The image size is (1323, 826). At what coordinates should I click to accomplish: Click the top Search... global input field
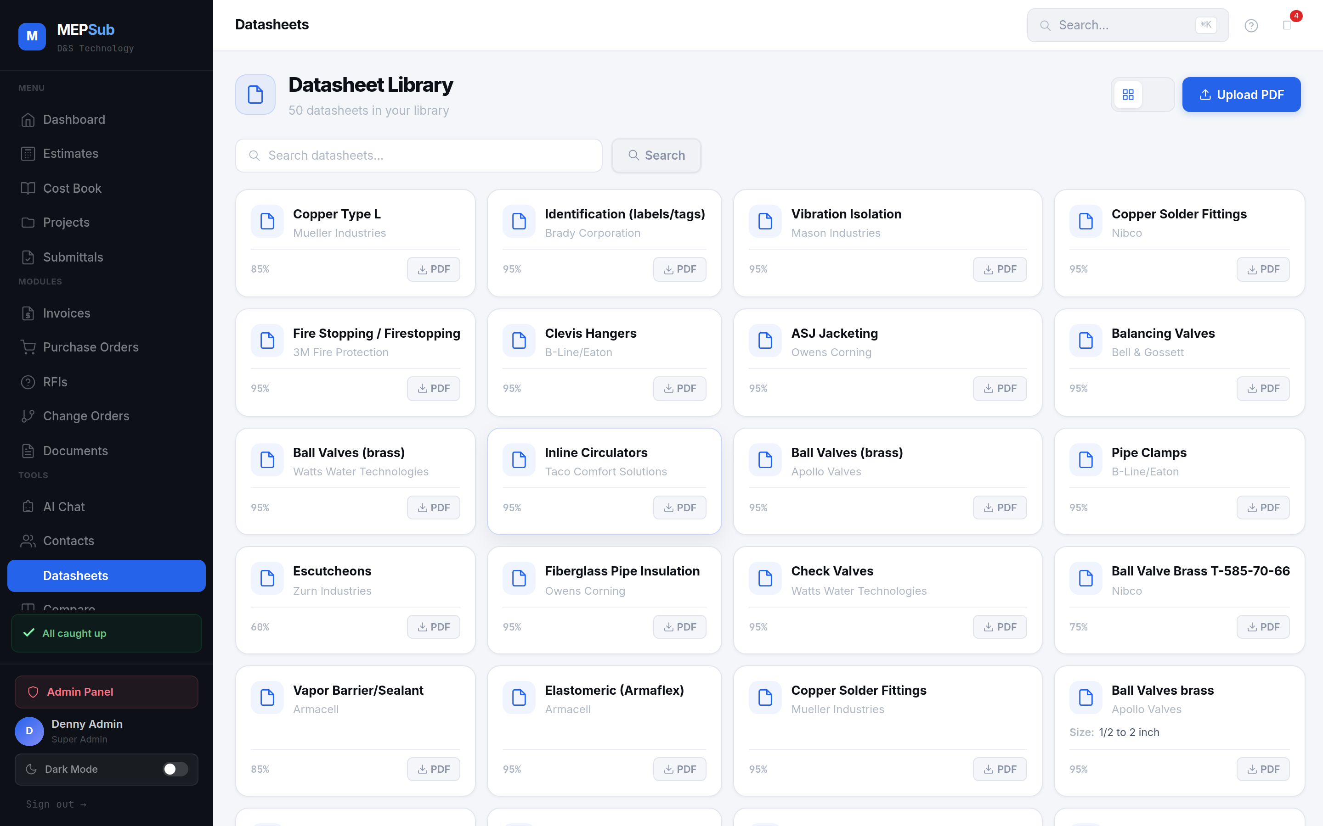tap(1127, 25)
